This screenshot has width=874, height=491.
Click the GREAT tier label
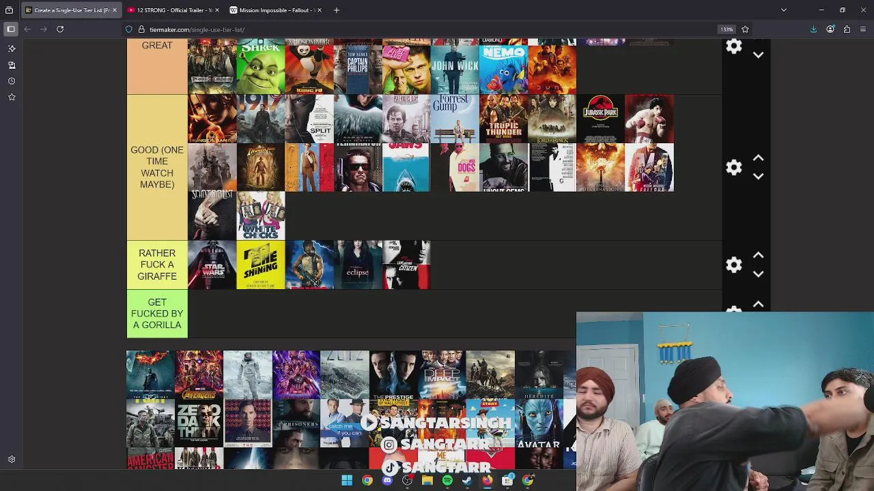coord(157,45)
